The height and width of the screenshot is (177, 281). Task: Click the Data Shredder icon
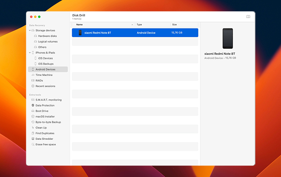coord(33,139)
